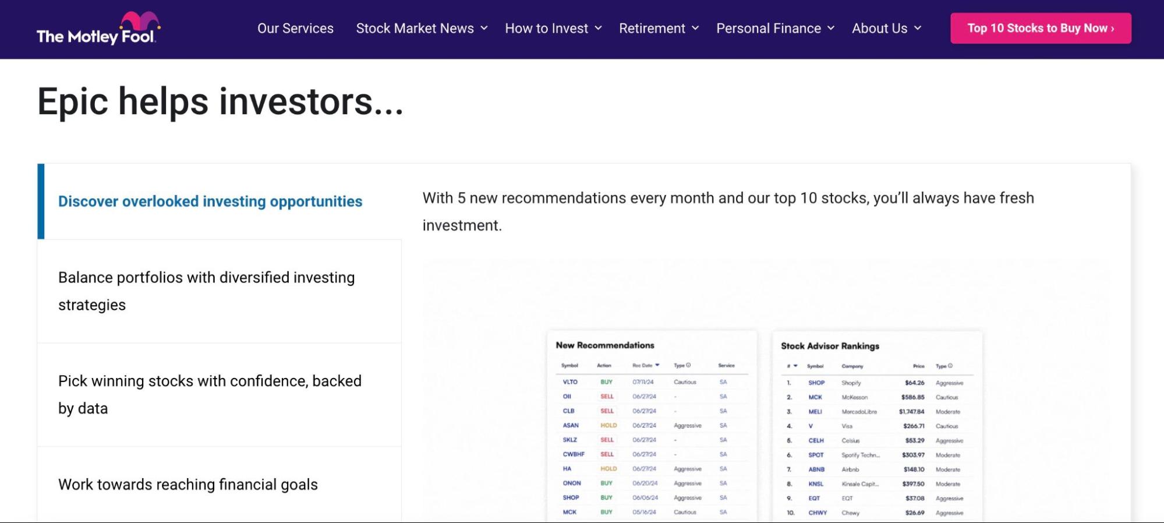
Task: Click VLTO symbol in New Recommendations
Action: click(570, 382)
